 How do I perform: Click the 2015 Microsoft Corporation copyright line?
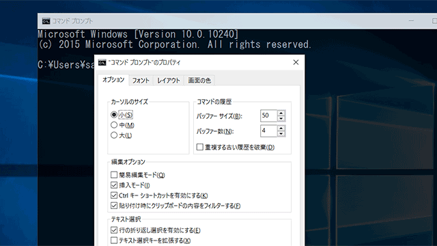[174, 44]
